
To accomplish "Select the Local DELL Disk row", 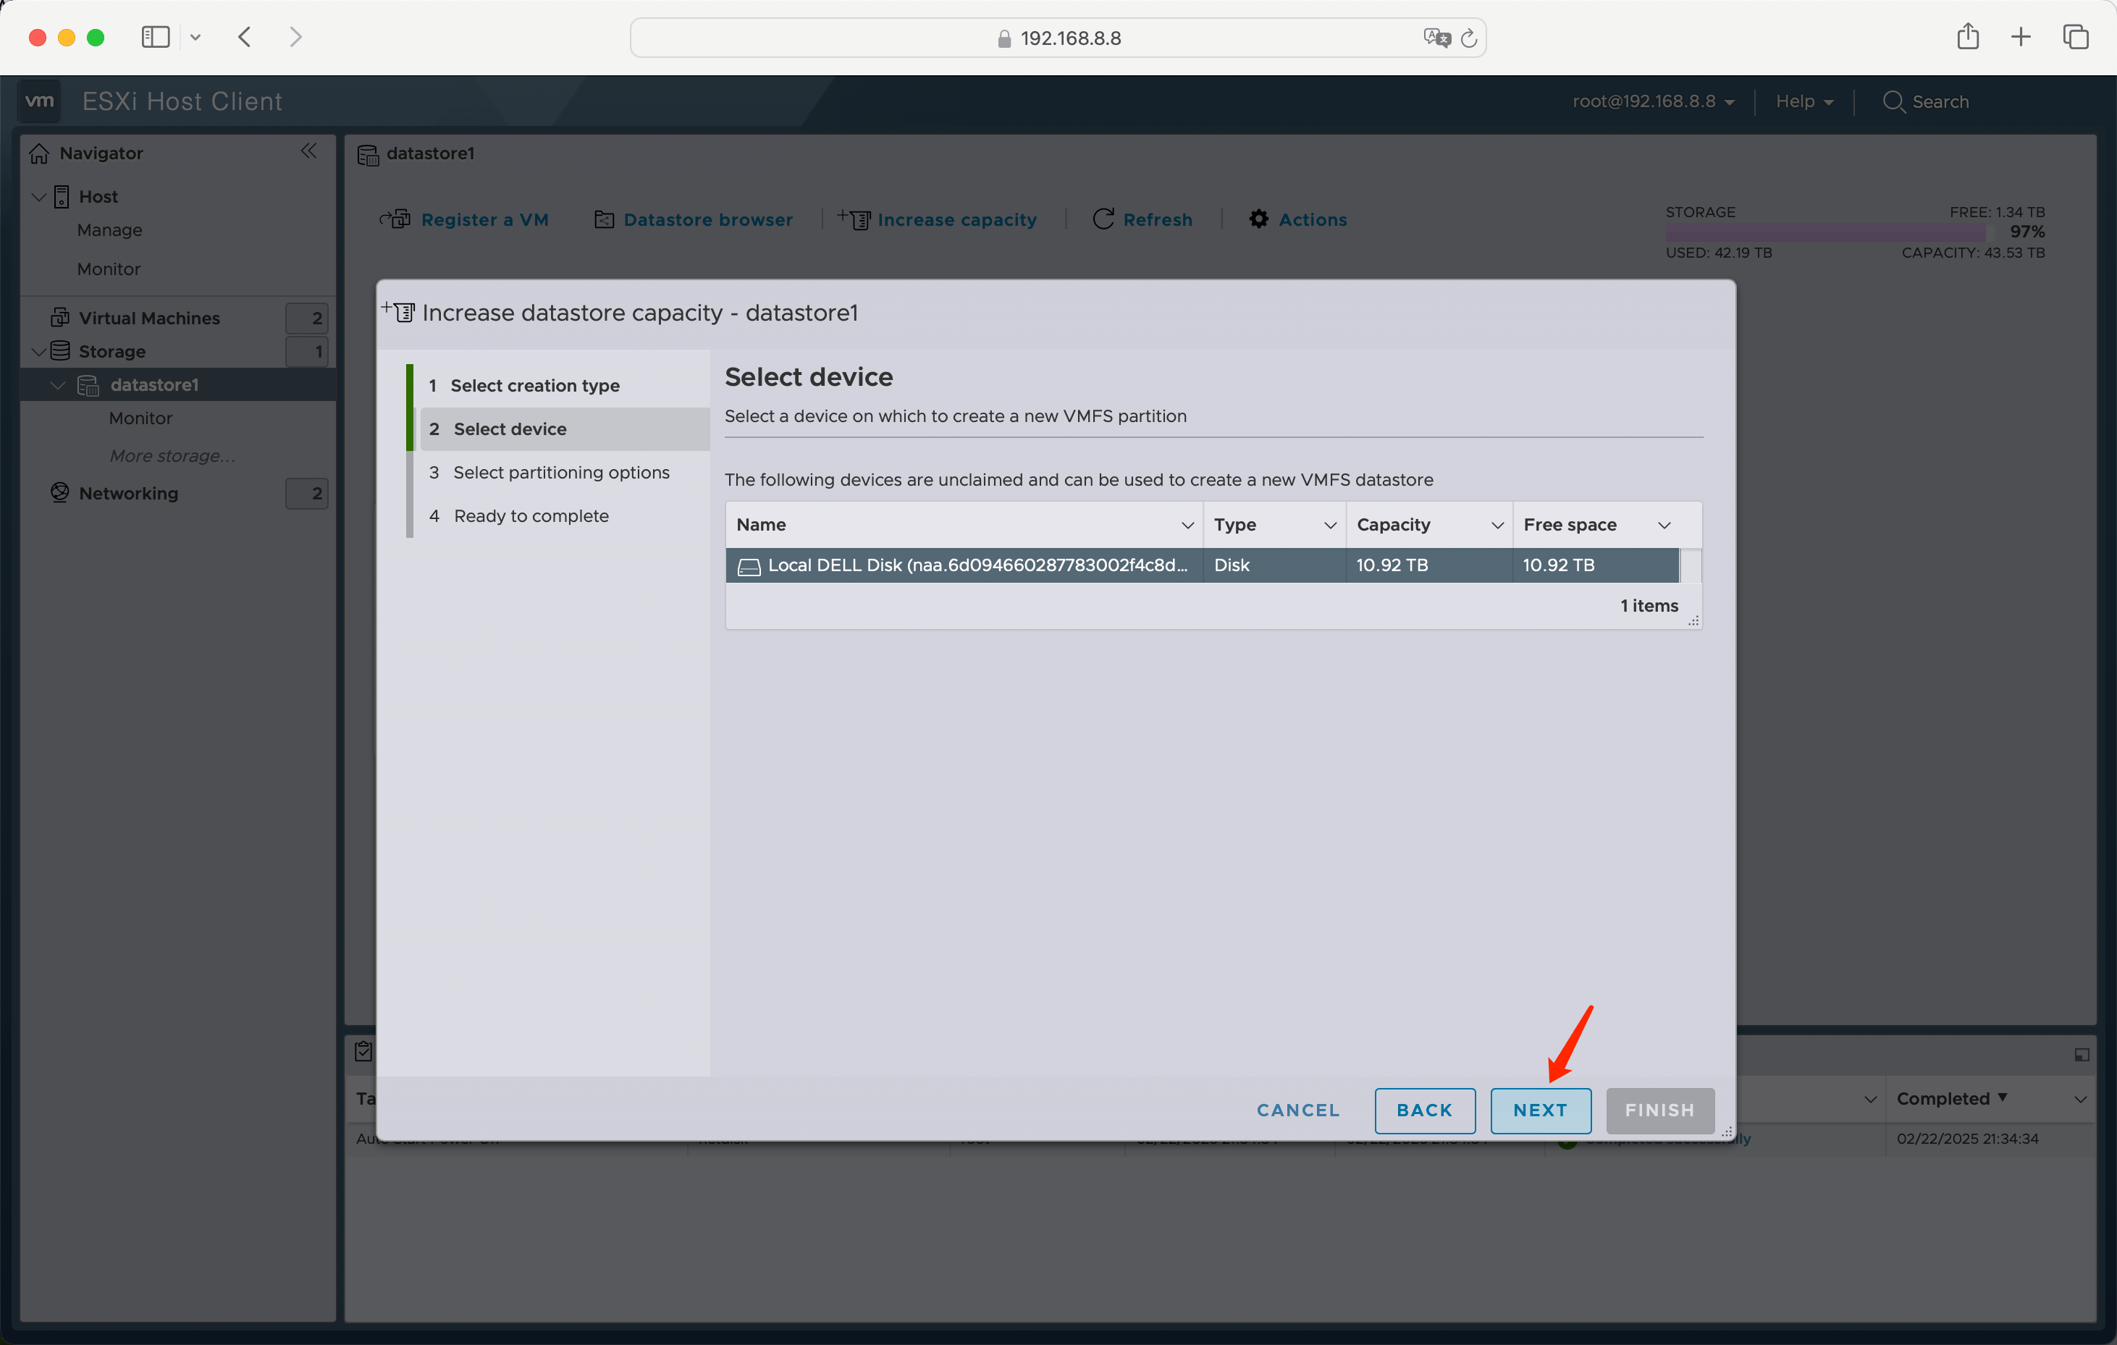I will tap(1202, 565).
